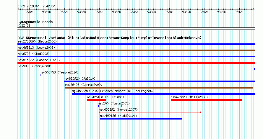The width and height of the screenshot is (263, 139).
Task: Click the dgv4566e59 1000GenomesConsortiumPilotProject label
Action: [113, 91]
